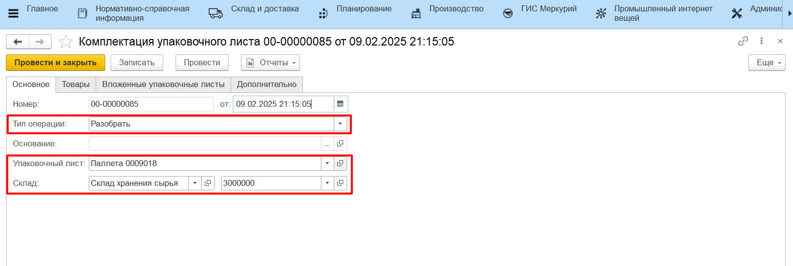The width and height of the screenshot is (793, 266).
Task: Click the reference book icon for НСИ
Action: pos(83,13)
